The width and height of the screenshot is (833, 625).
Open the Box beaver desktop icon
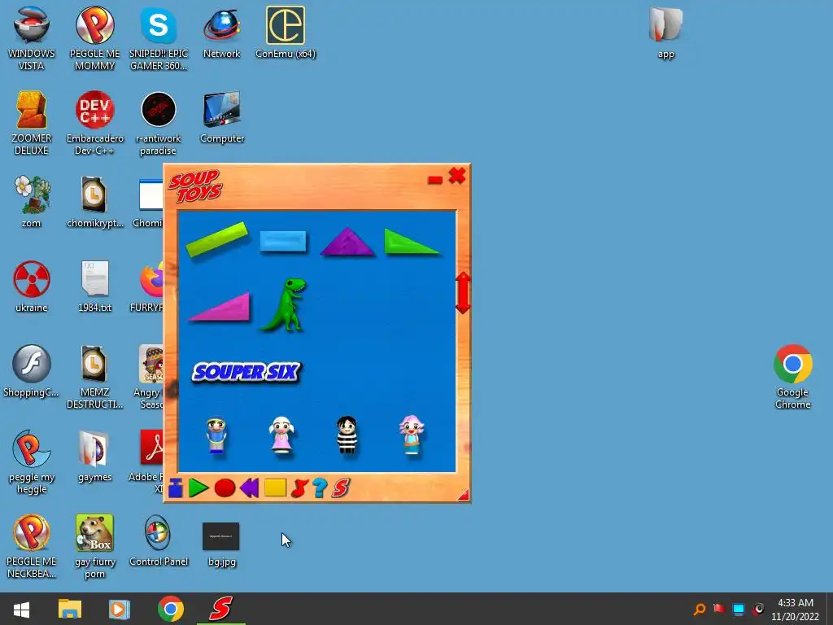[94, 546]
